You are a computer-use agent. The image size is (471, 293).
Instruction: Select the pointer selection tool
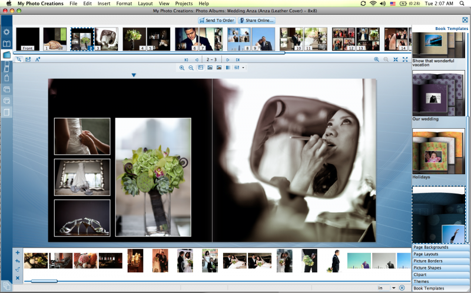pos(19,59)
